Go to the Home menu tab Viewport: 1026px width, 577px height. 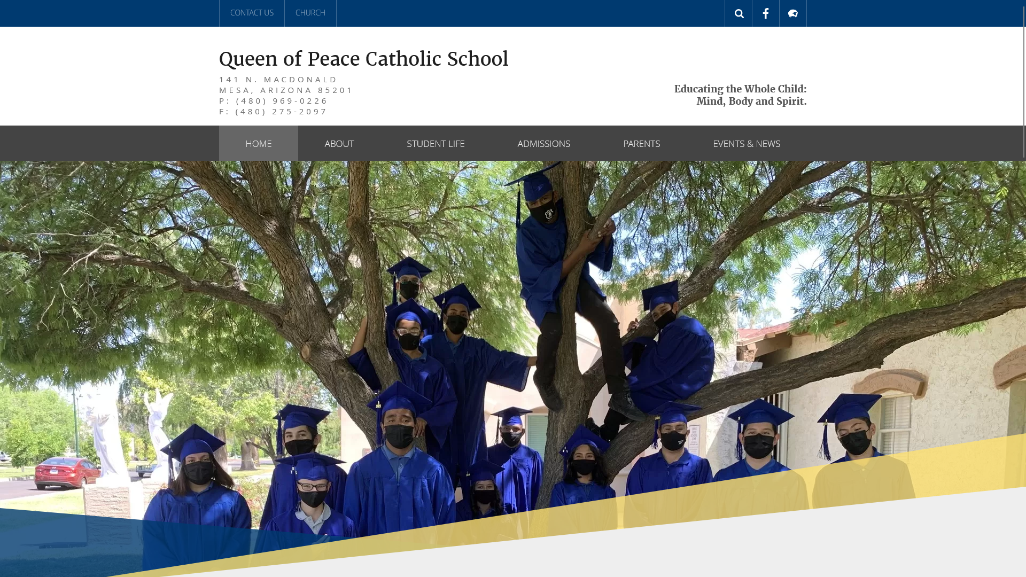point(259,143)
